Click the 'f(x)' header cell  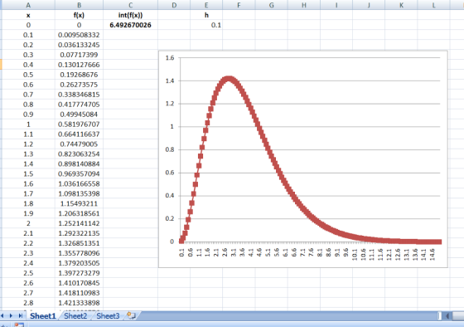tap(79, 15)
